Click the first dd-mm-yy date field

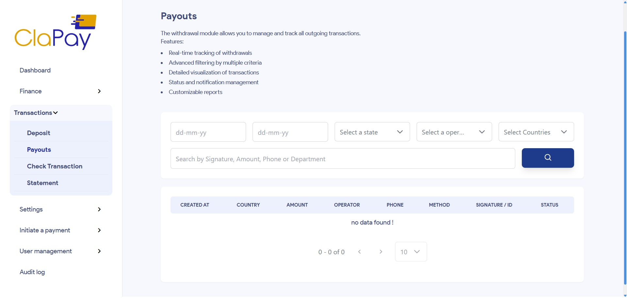coord(208,132)
